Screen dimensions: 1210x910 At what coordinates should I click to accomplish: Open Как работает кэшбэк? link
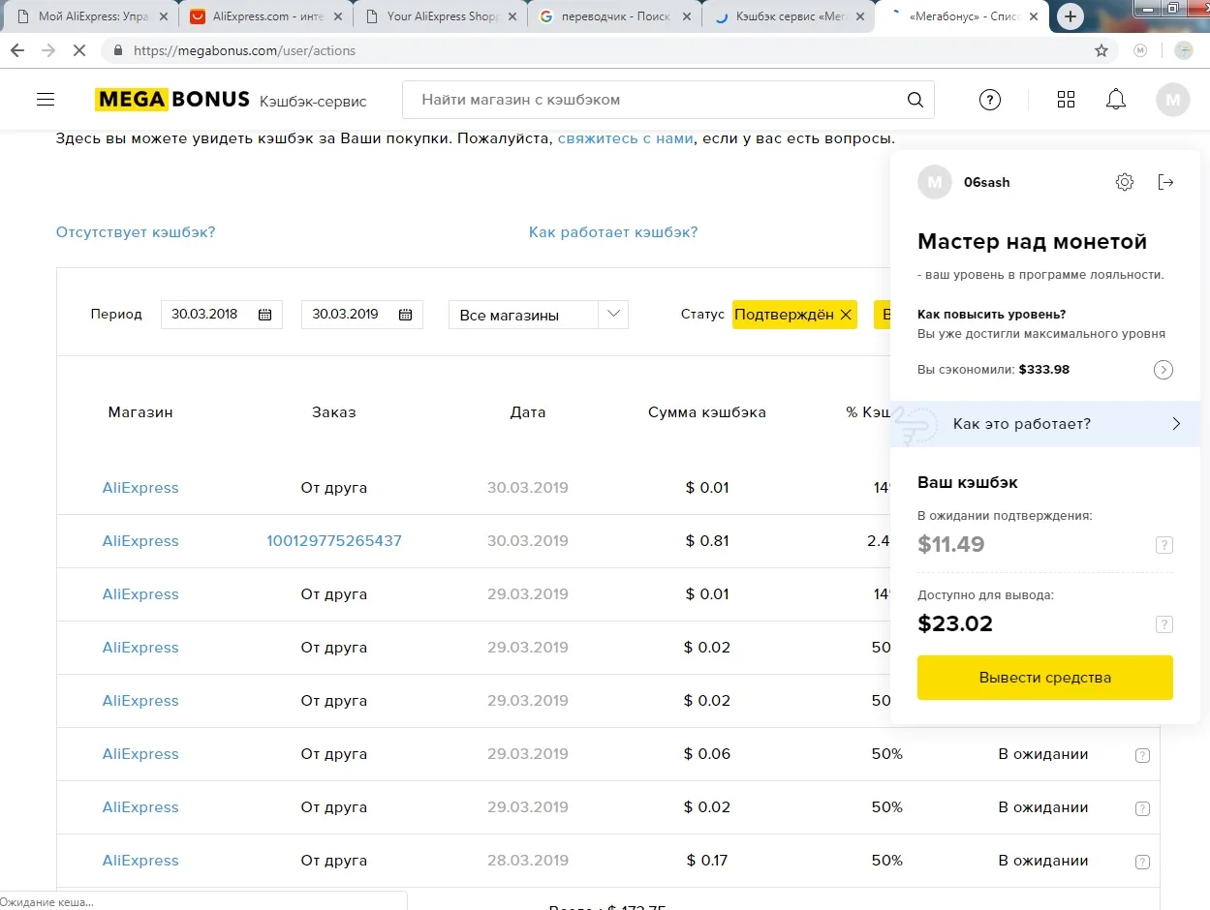click(613, 232)
